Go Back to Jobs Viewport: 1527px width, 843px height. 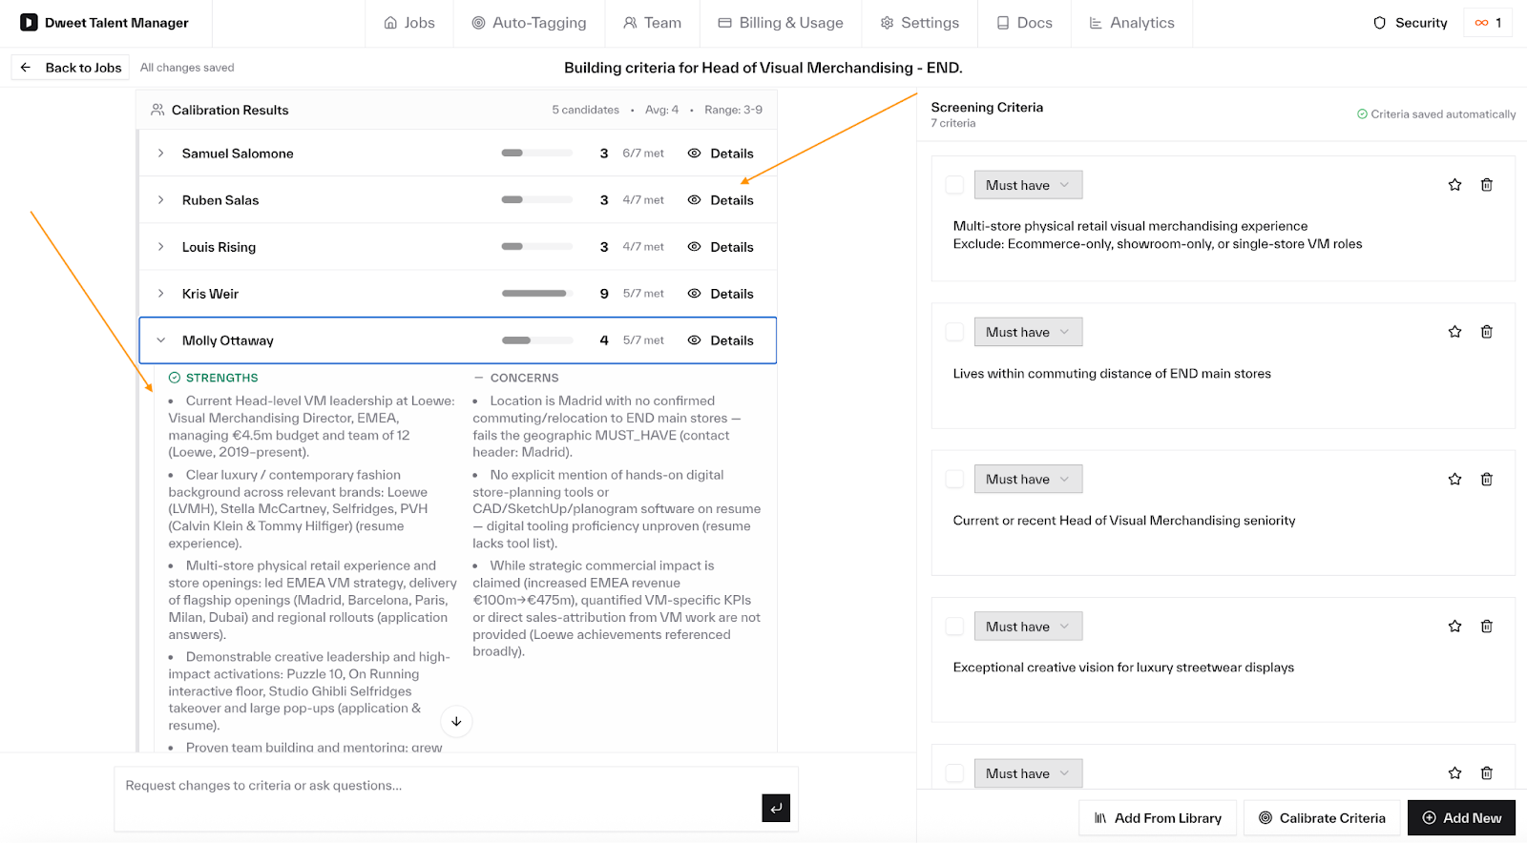(x=71, y=68)
